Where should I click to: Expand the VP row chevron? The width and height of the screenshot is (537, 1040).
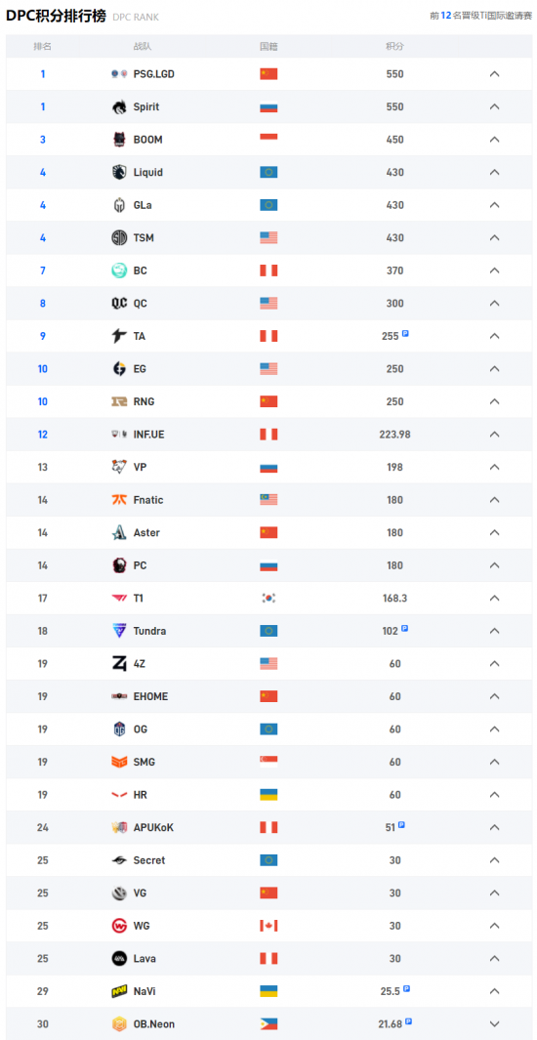pos(494,467)
